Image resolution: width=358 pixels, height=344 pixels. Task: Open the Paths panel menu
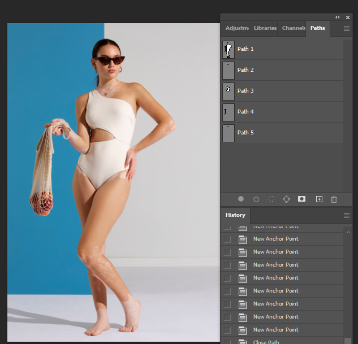pos(347,28)
